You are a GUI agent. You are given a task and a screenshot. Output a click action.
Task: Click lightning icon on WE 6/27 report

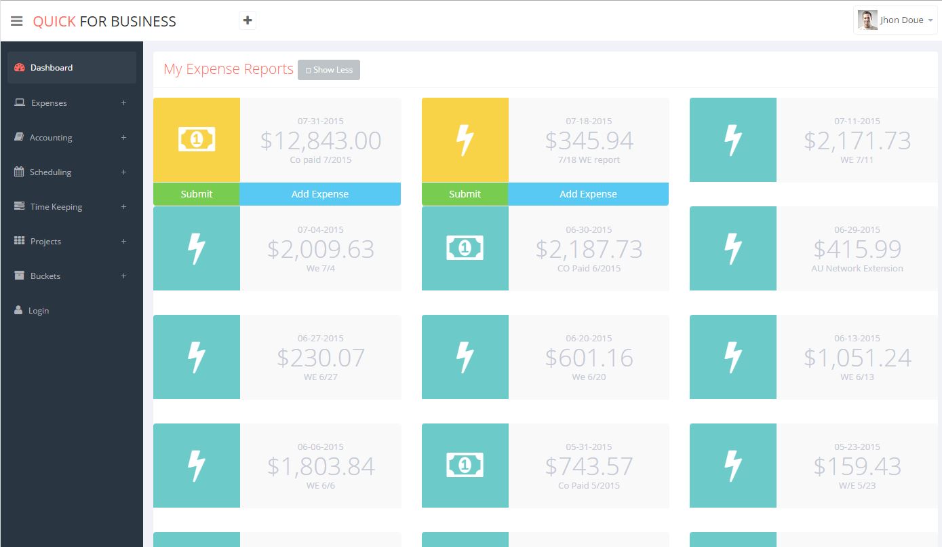[197, 357]
